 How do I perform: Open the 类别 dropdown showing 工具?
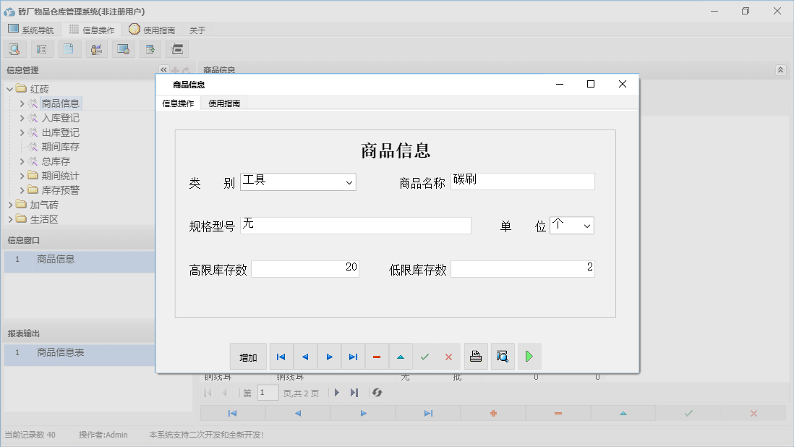[x=350, y=182]
